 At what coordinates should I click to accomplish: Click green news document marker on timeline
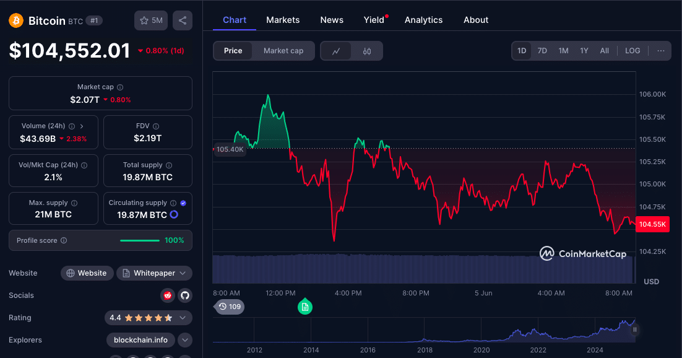tap(305, 306)
